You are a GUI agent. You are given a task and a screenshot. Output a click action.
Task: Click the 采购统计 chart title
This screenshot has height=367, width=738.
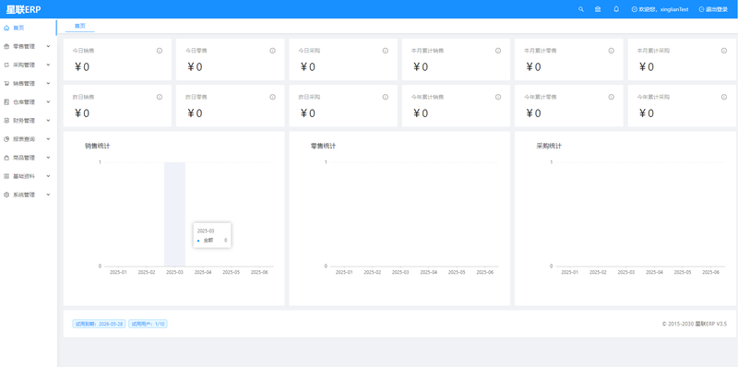tap(549, 146)
